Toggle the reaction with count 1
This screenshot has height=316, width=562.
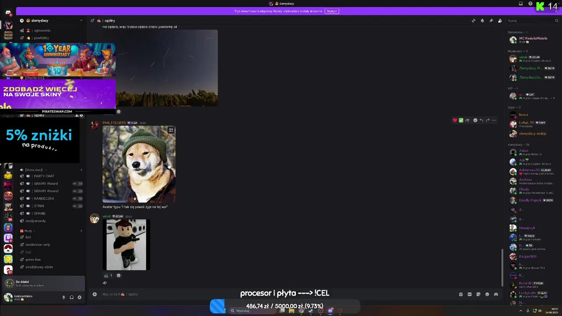point(108,276)
